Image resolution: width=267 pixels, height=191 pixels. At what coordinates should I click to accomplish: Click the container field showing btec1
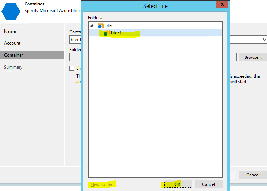click(x=75, y=40)
